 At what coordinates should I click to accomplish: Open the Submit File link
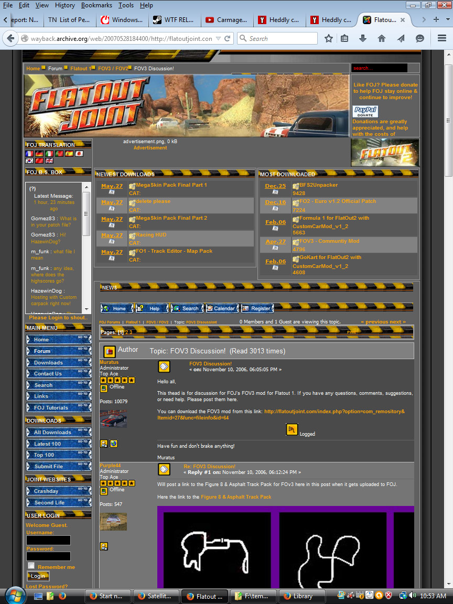tap(59, 466)
